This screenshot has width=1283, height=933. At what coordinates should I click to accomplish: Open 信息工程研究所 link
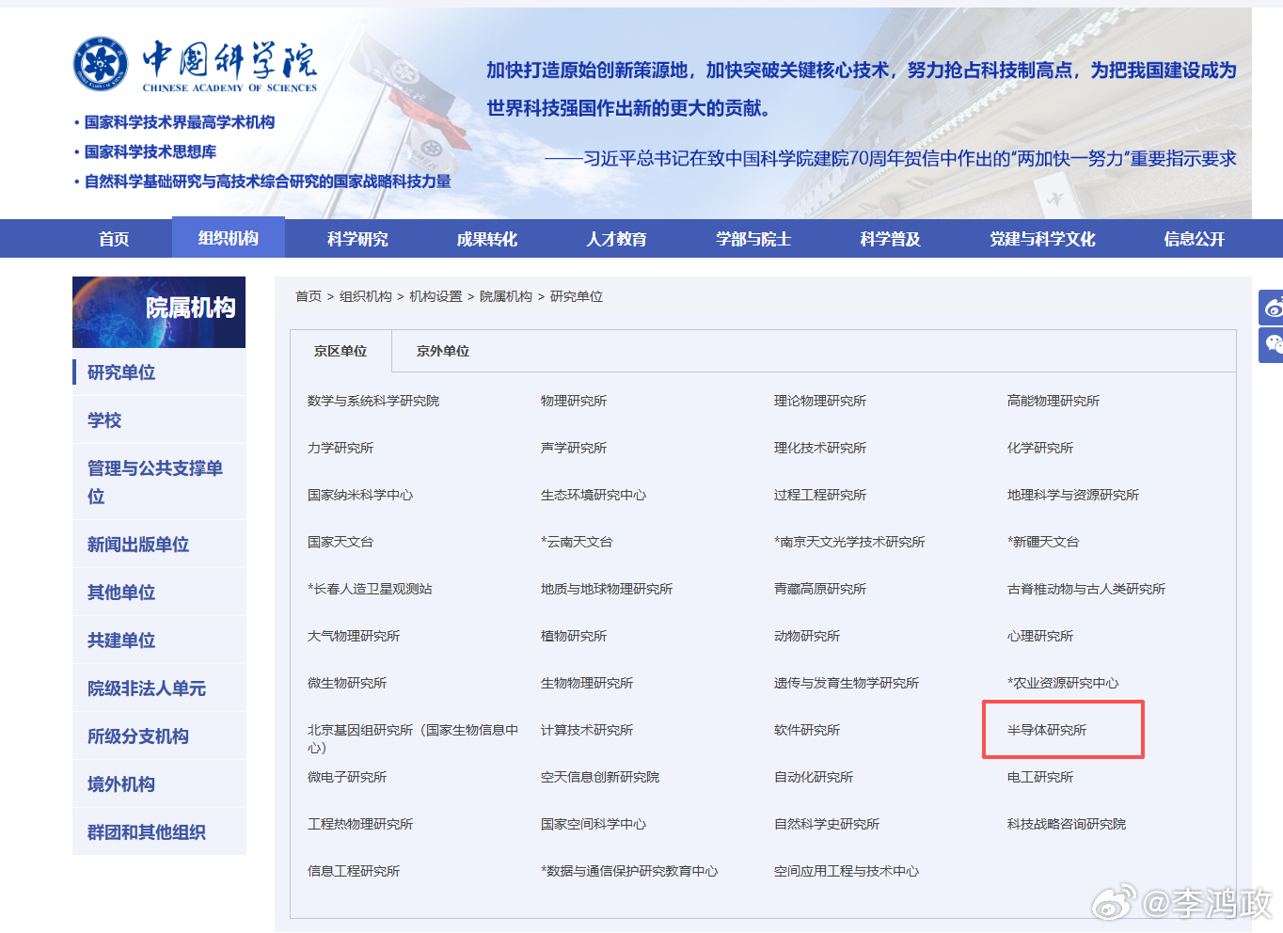tap(354, 871)
